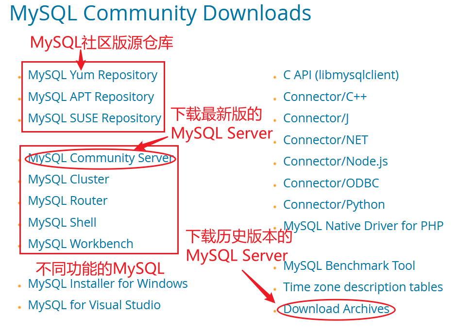Open the Connector/NET download page
476x332 pixels.
pos(325,140)
